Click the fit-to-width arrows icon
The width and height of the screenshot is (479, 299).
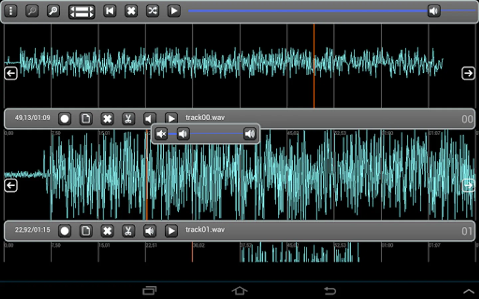[x=81, y=12]
